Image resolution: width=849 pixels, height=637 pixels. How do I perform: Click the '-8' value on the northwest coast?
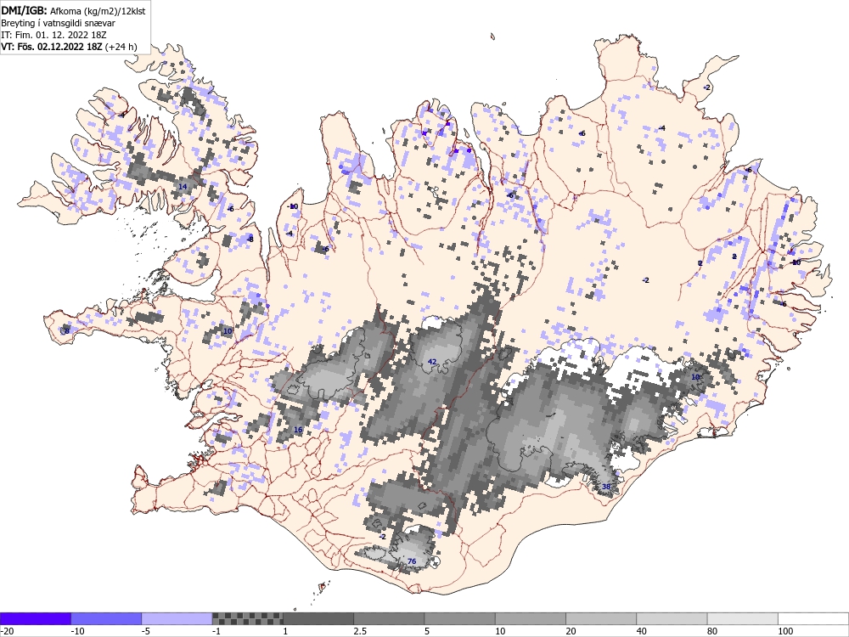click(250, 240)
